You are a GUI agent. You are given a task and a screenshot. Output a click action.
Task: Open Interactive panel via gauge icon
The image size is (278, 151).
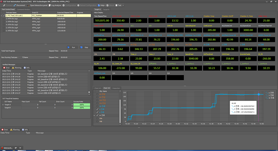click(28, 5)
